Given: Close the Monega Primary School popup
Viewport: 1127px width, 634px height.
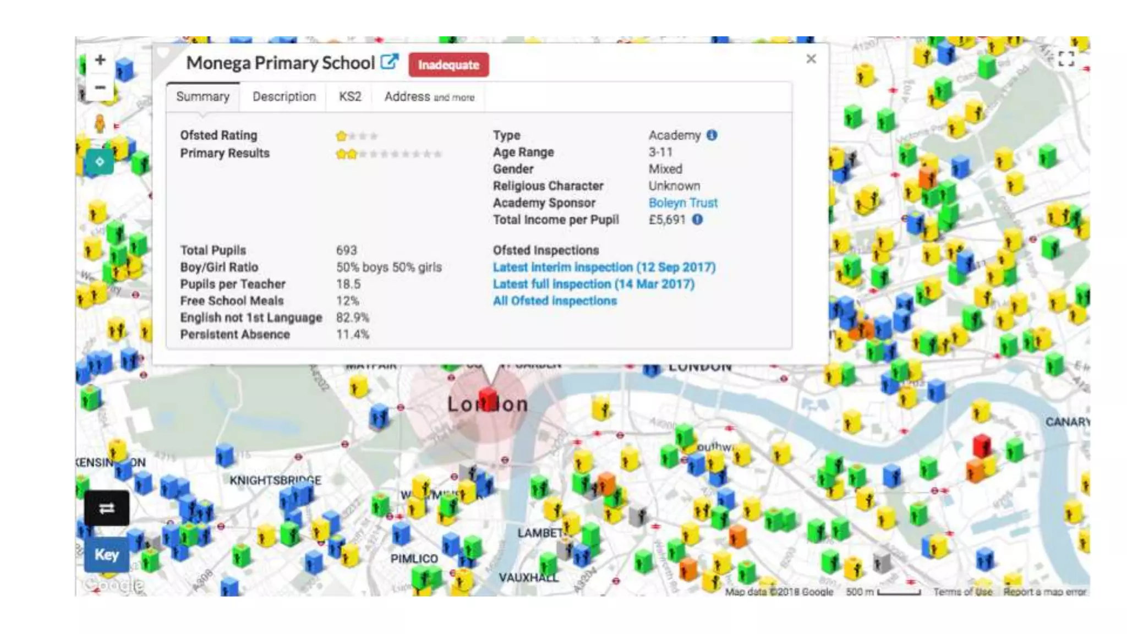Looking at the screenshot, I should (x=811, y=59).
